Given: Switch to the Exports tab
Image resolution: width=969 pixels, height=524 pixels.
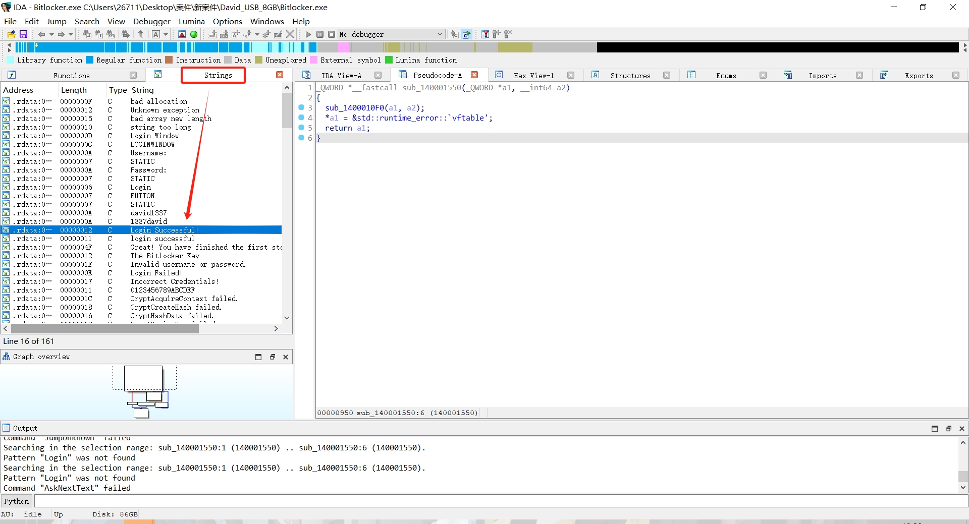Looking at the screenshot, I should [919, 76].
